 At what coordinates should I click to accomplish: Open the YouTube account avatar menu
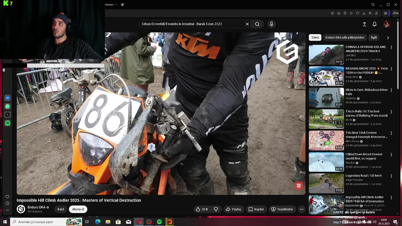coord(387,24)
